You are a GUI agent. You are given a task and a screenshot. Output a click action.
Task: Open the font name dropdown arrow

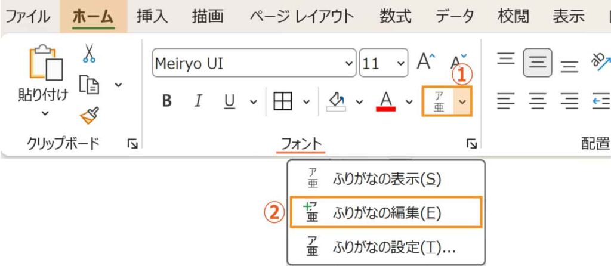click(350, 63)
